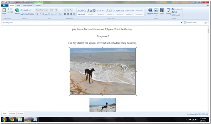Switch to the Preview tab
Viewport: 211px width, 124px height.
tap(12, 113)
